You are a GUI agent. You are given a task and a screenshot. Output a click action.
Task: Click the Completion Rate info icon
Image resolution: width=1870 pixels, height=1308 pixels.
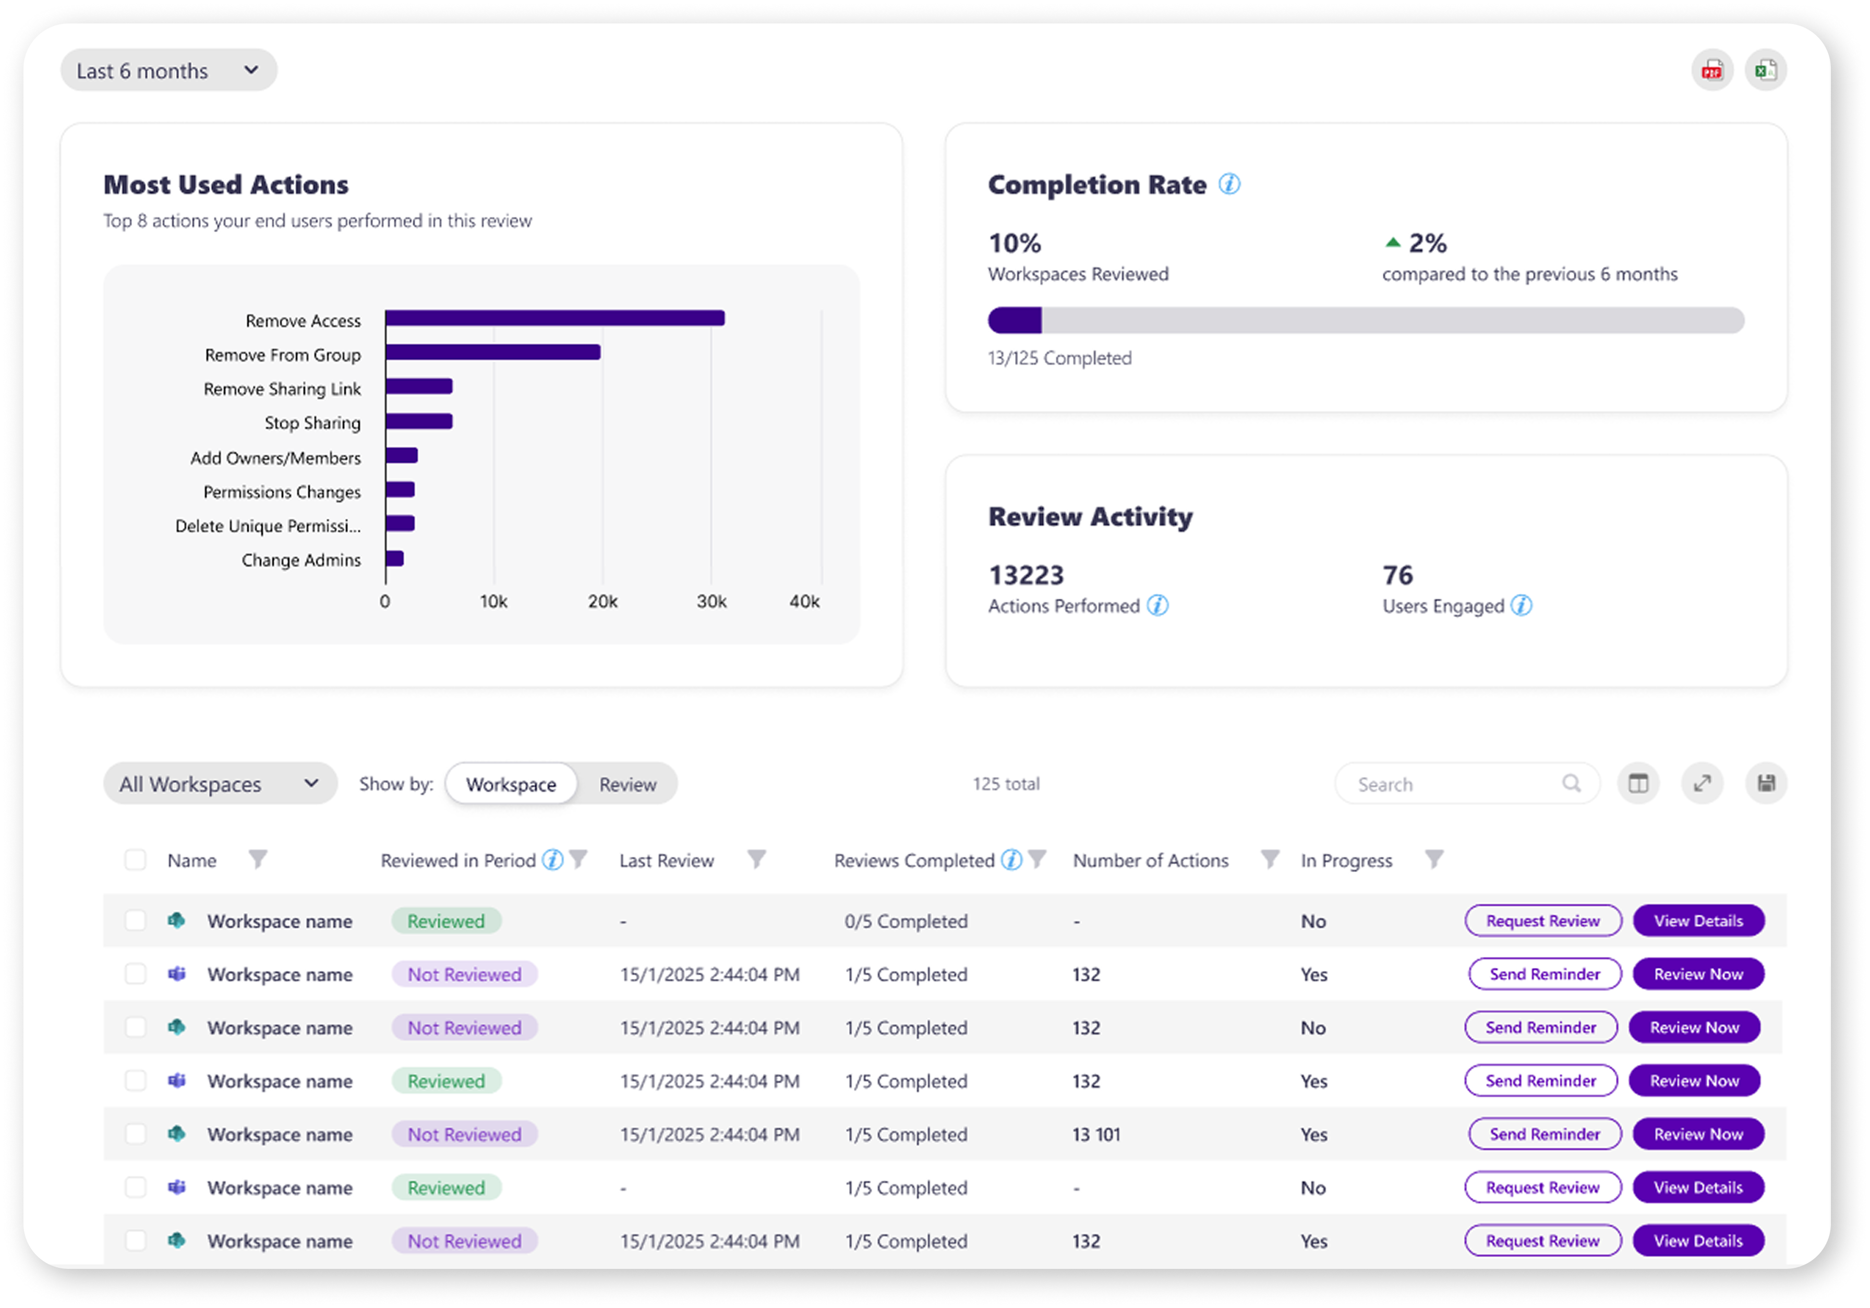[1229, 184]
